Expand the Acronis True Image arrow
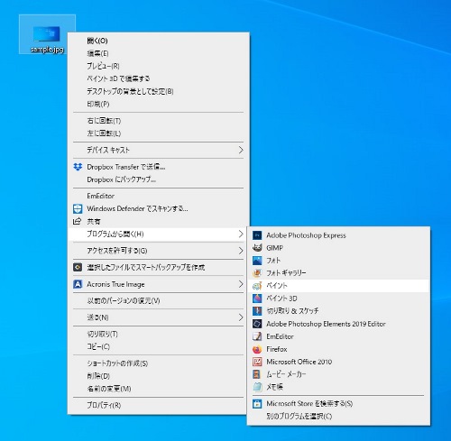Viewport: 451px width, 441px height. pyautogui.click(x=241, y=284)
